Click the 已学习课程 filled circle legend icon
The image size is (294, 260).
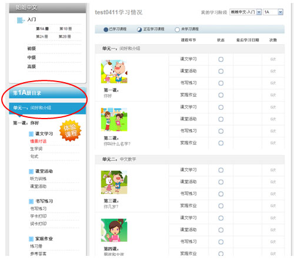pyautogui.click(x=106, y=29)
